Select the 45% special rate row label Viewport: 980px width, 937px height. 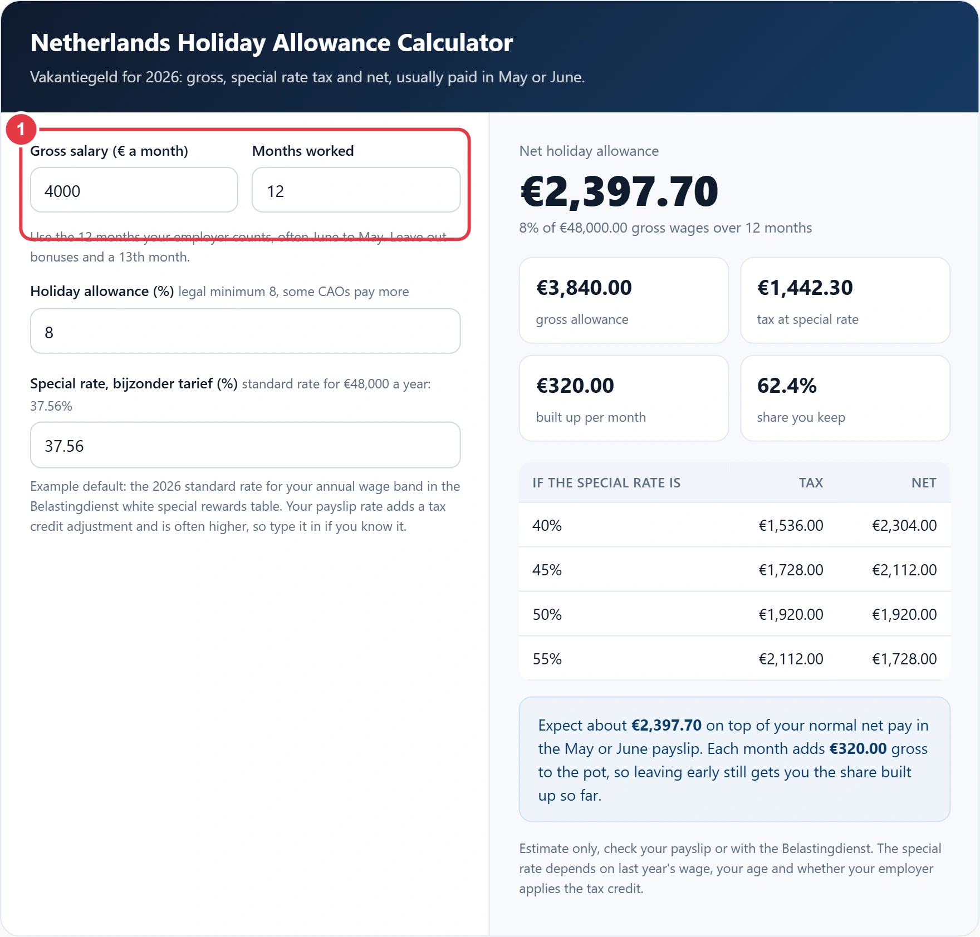[547, 570]
